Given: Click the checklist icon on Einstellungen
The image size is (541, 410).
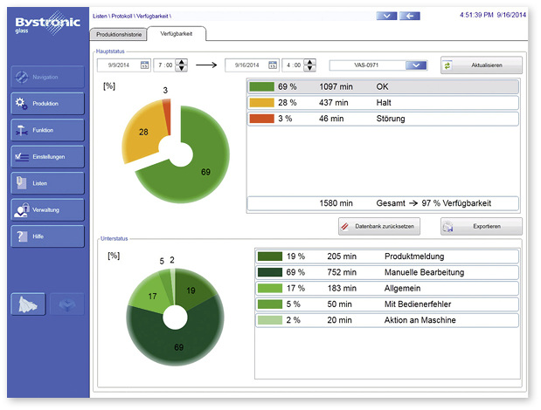Looking at the screenshot, I should 22,157.
